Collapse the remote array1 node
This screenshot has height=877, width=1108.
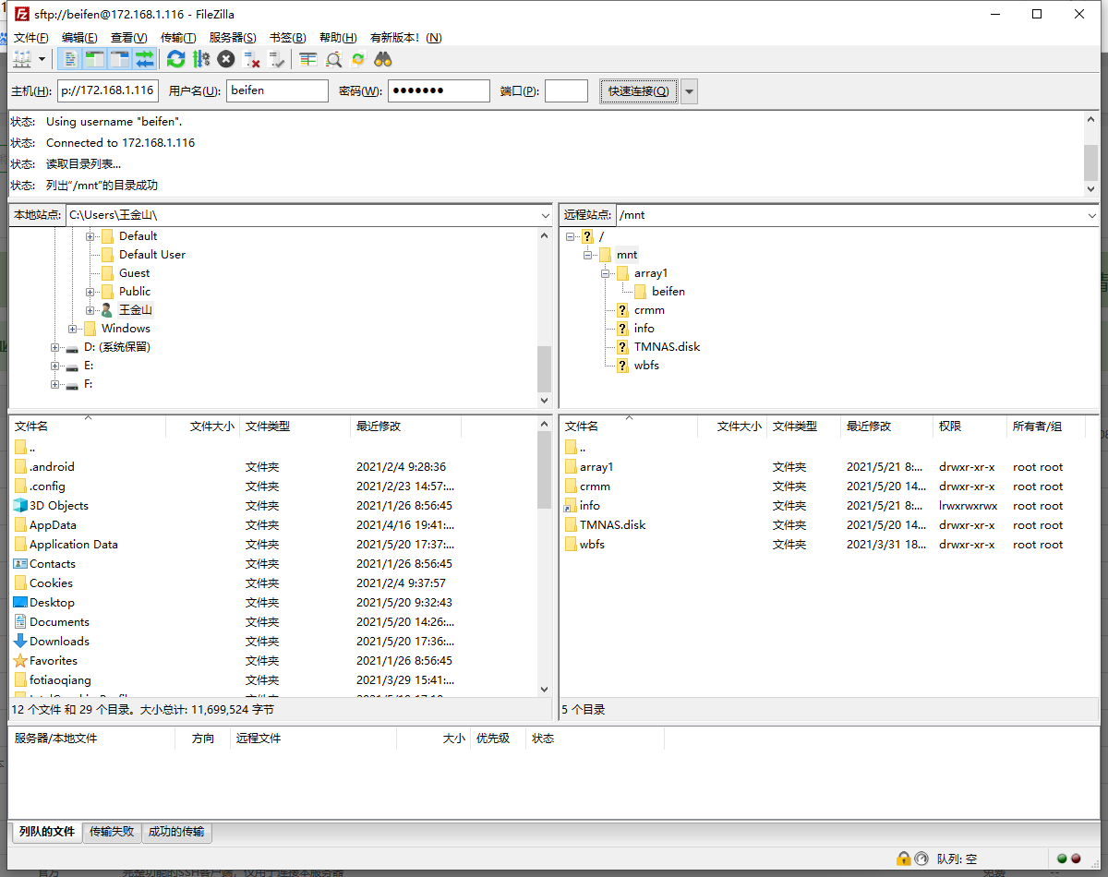[x=605, y=273]
